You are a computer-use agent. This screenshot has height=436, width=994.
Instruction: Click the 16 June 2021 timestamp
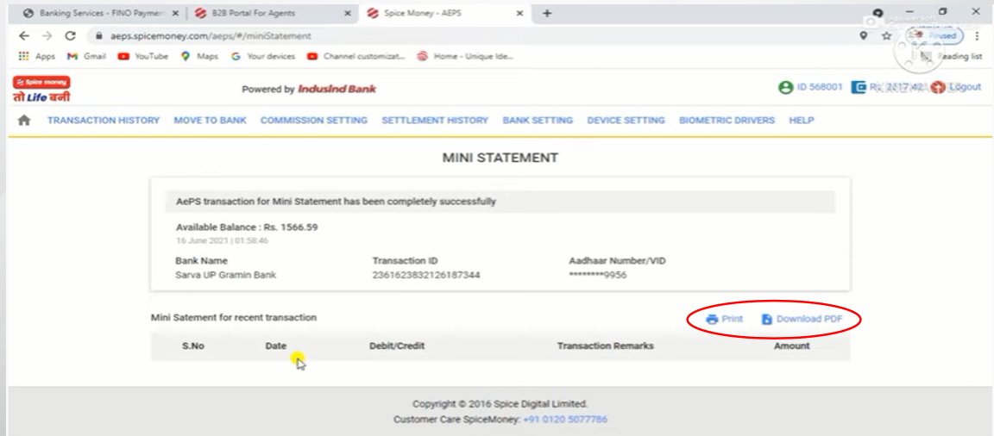coord(222,241)
